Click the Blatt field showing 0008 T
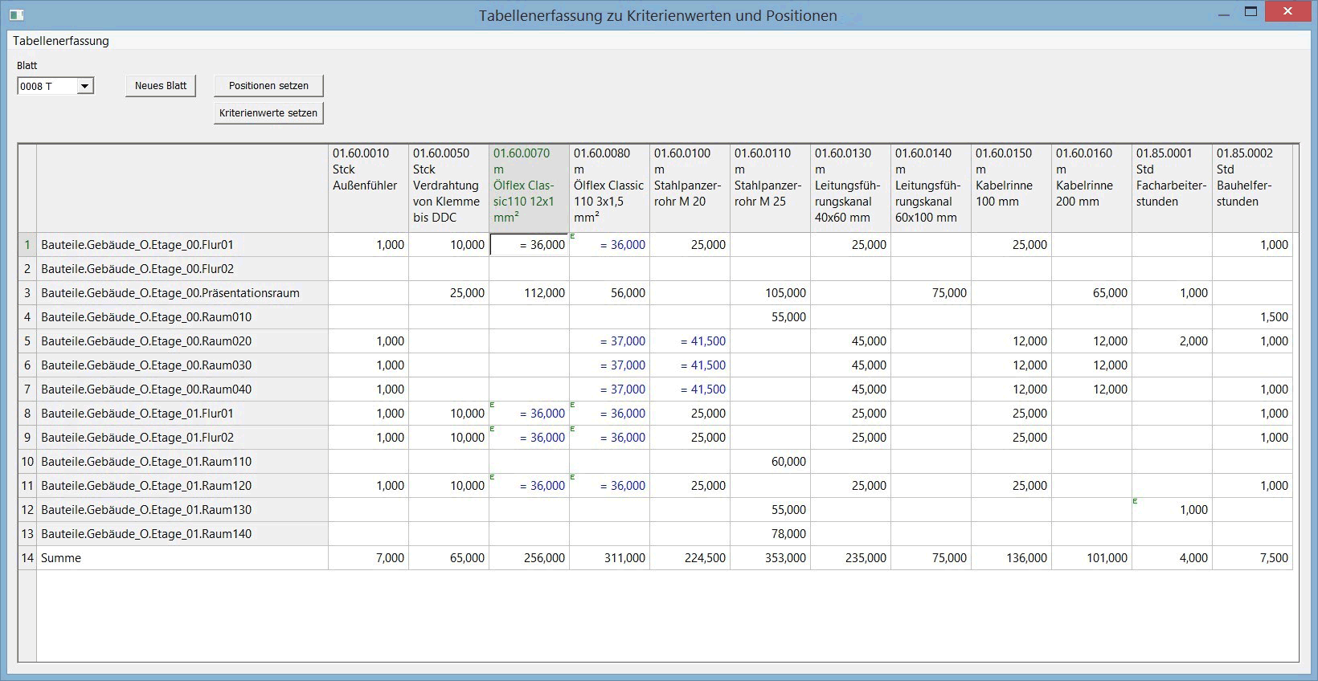The width and height of the screenshot is (1318, 681). 47,86
